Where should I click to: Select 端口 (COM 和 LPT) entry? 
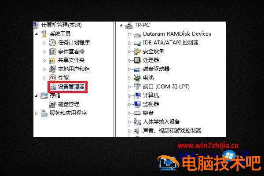pyautogui.click(x=166, y=87)
